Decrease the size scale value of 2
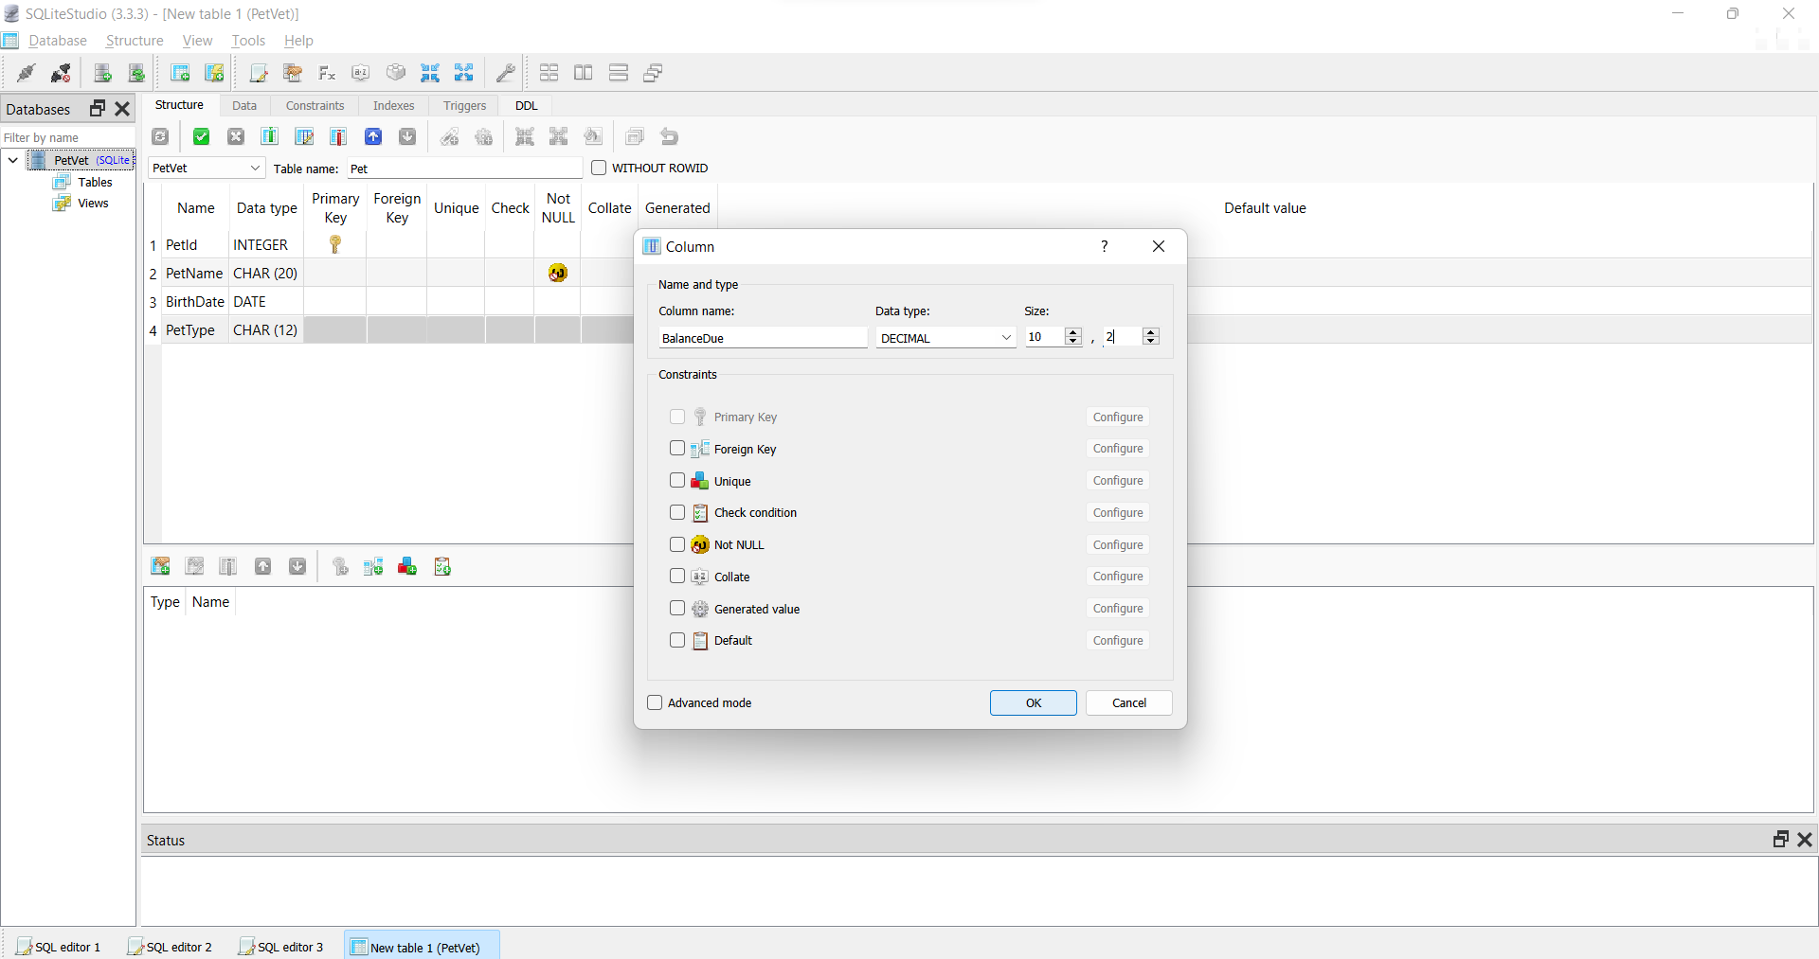1819x959 pixels. tap(1151, 341)
